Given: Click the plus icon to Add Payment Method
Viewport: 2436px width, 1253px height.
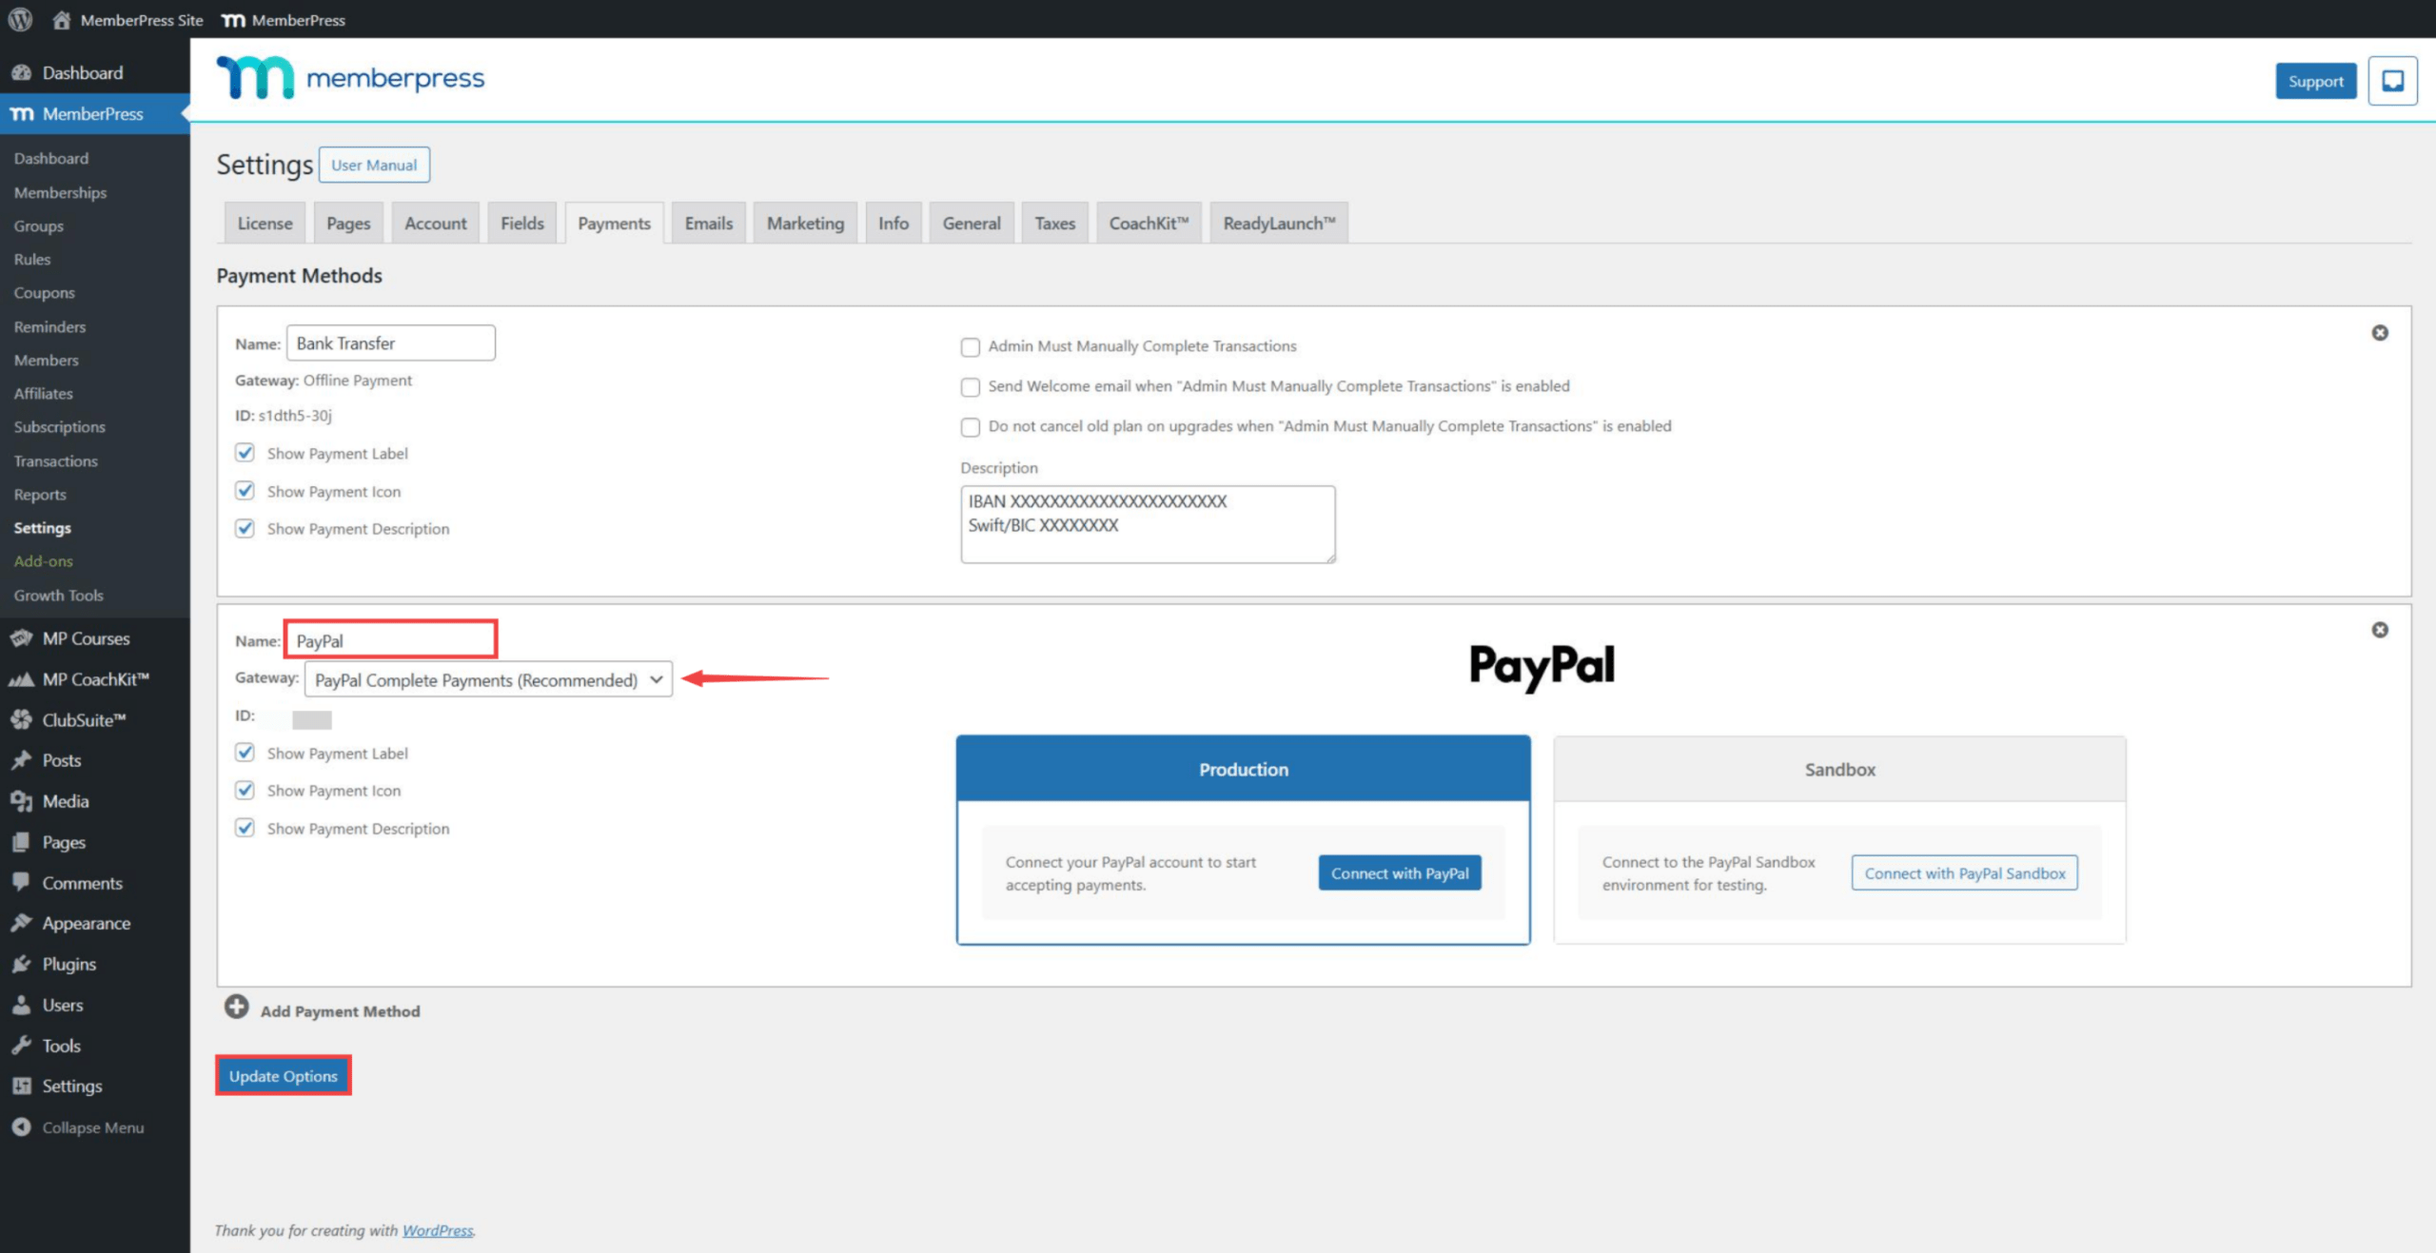Looking at the screenshot, I should pyautogui.click(x=236, y=1008).
